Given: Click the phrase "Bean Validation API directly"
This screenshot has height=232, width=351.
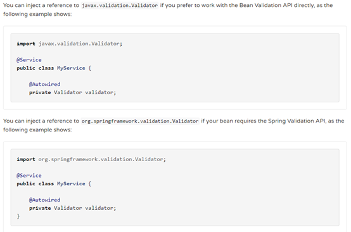Looking at the screenshot, I should [277, 5].
